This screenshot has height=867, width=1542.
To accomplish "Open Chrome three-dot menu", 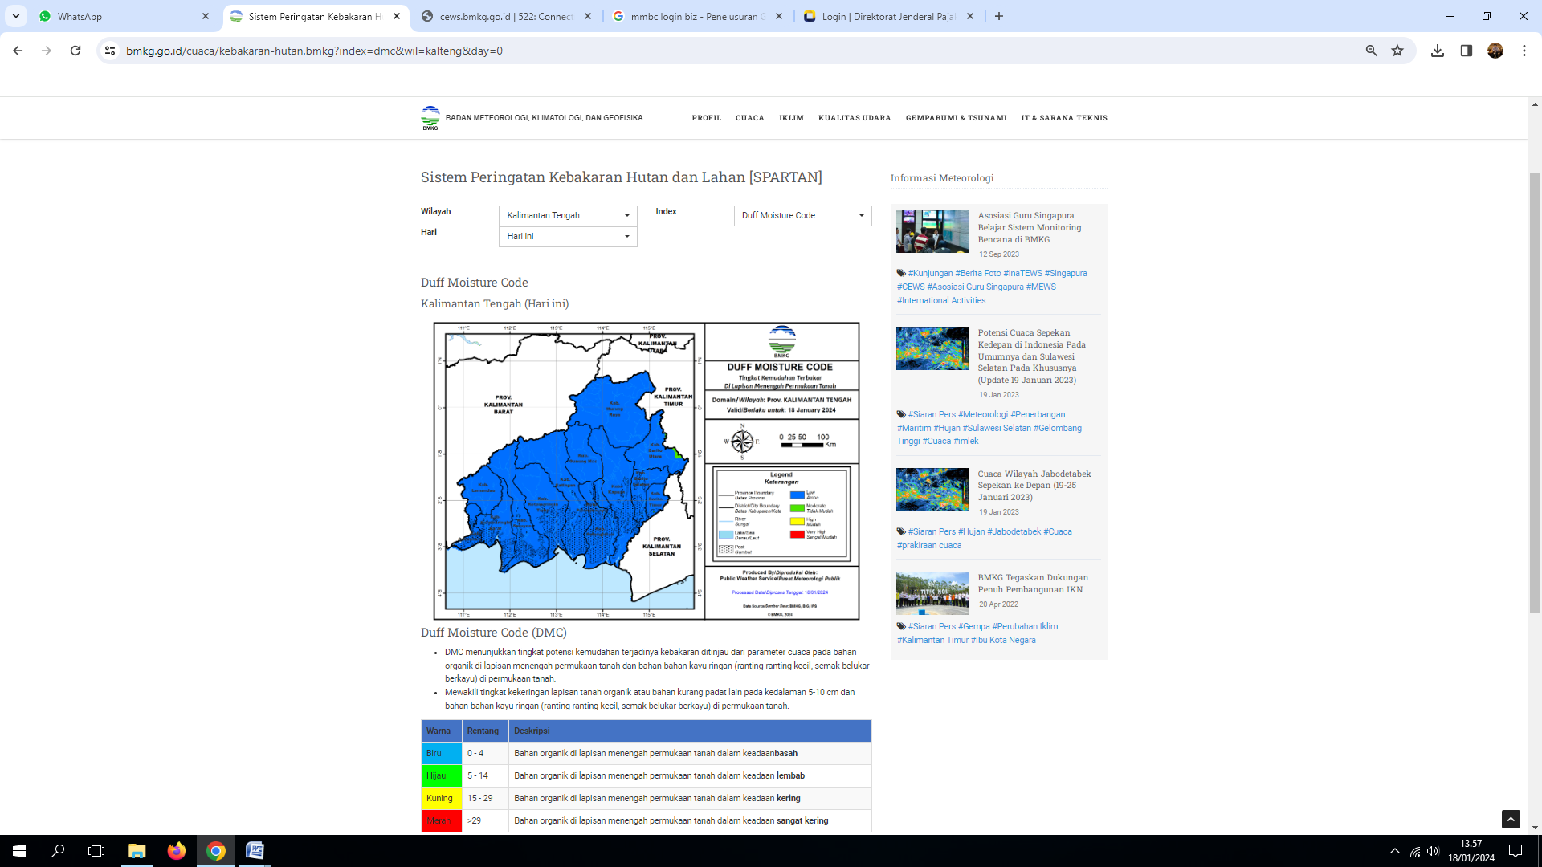I will tap(1524, 51).
